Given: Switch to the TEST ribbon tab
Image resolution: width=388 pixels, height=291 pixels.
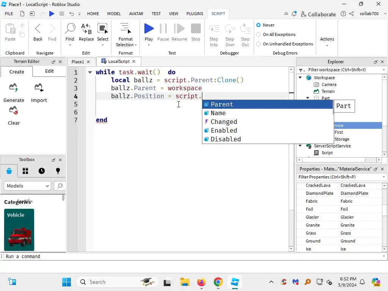Looking at the screenshot, I should (x=156, y=14).
